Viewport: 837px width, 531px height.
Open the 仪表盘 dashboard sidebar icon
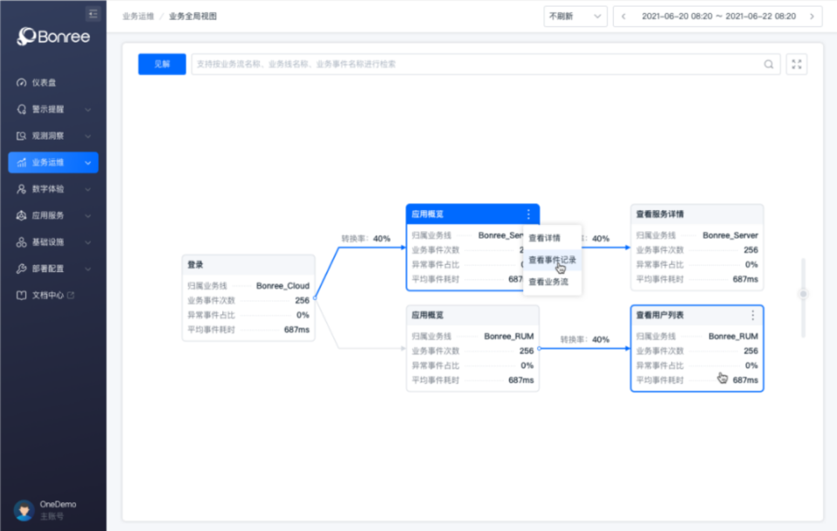(23, 82)
